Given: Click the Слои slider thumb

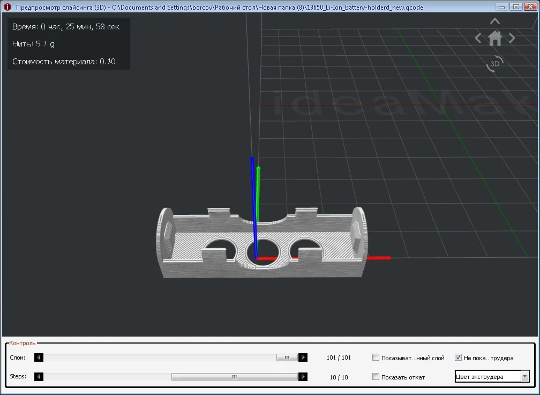Looking at the screenshot, I should coord(287,357).
